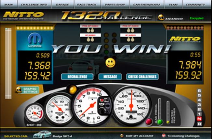Click the MPH speedometer gauge
The height and width of the screenshot is (139, 212).
click(131, 105)
